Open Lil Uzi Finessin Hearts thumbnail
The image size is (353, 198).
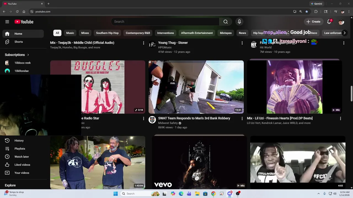295,87
